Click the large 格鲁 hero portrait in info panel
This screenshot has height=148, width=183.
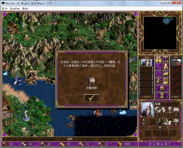(x=147, y=109)
